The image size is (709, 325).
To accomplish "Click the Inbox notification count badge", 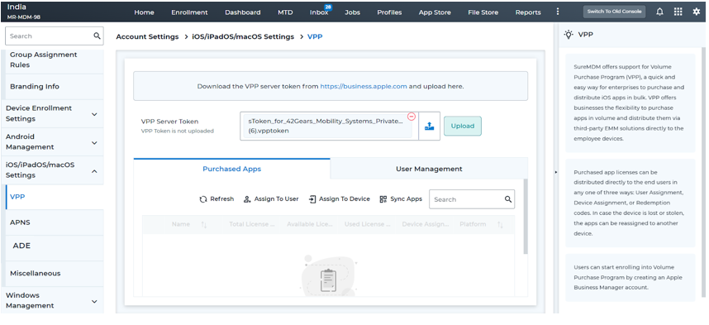I will tap(328, 7).
